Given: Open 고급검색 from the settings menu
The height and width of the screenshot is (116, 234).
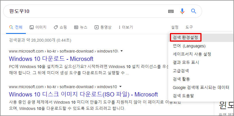Looking at the screenshot, I should point(201,71).
